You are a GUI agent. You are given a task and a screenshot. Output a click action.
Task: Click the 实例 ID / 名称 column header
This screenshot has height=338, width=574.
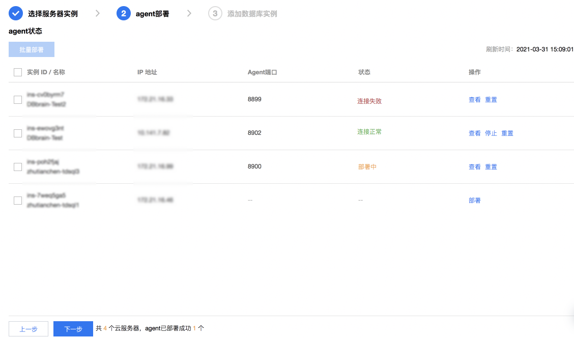point(46,72)
